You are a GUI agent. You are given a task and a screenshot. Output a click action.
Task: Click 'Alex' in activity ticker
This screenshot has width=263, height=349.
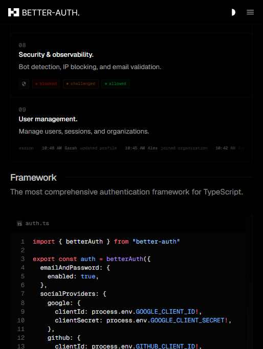(x=152, y=148)
